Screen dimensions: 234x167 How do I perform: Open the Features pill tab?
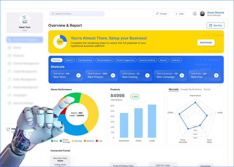coord(176,60)
